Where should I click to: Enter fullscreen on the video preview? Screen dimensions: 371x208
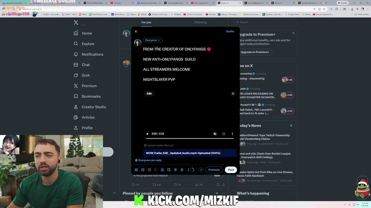click(223, 134)
